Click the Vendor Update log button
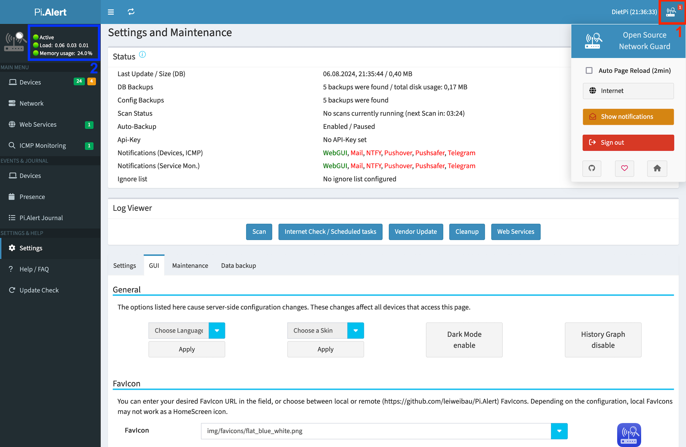The height and width of the screenshot is (447, 686). coord(416,232)
